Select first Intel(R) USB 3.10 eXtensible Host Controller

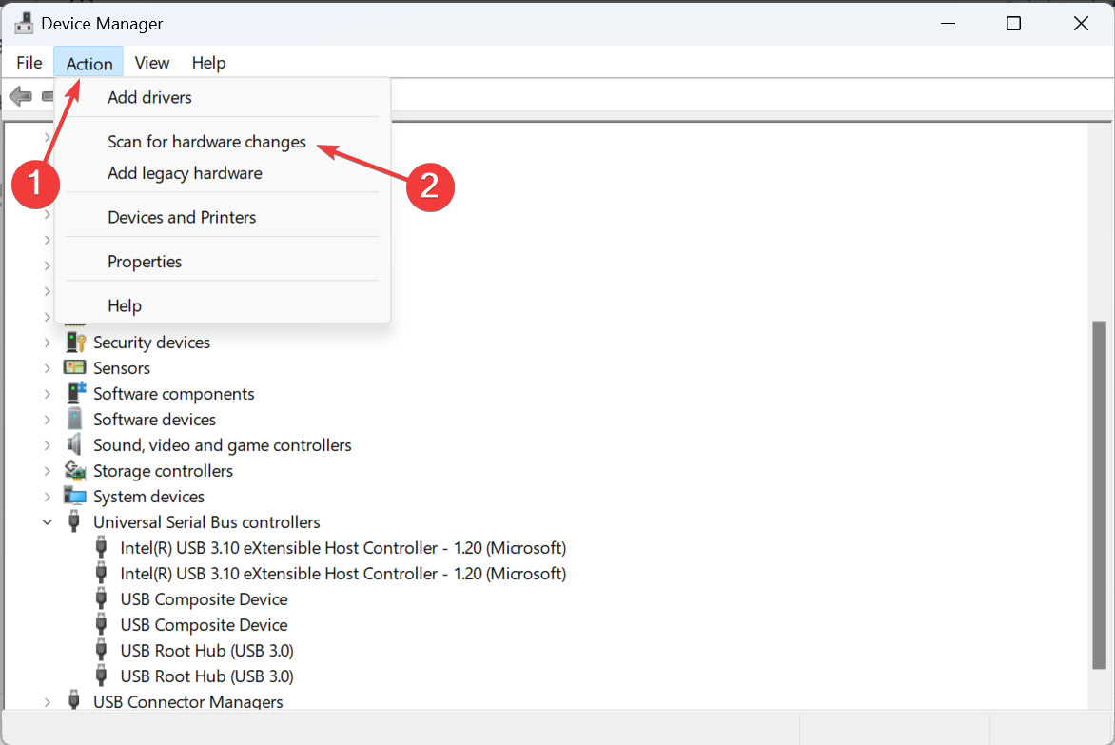tap(342, 548)
